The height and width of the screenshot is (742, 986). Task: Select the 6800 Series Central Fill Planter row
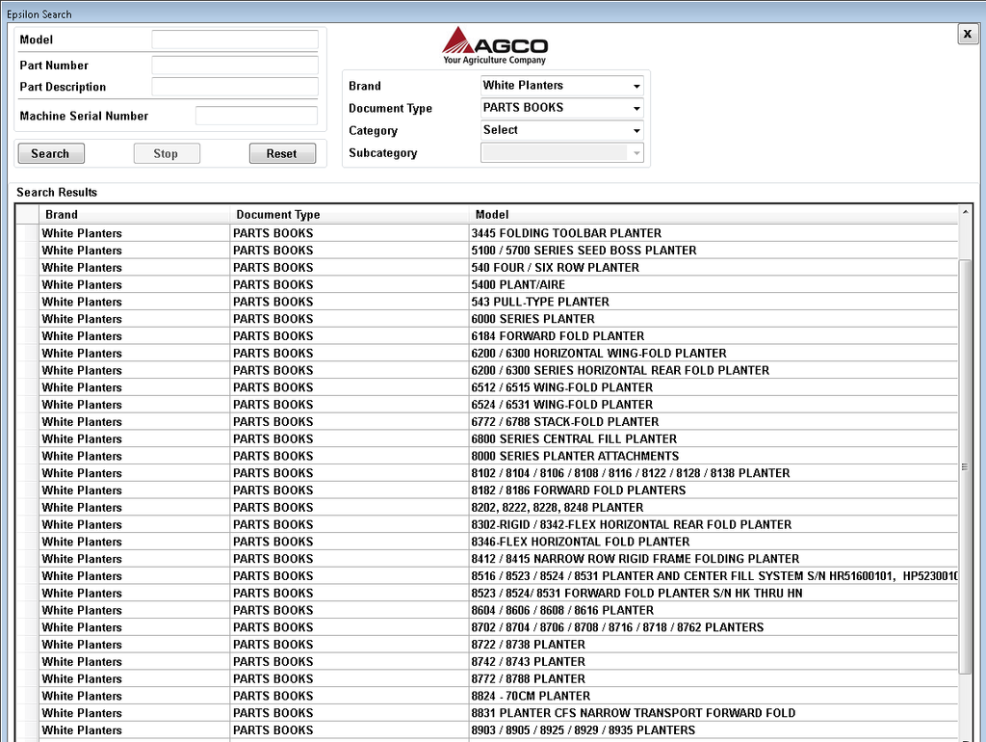pos(574,439)
